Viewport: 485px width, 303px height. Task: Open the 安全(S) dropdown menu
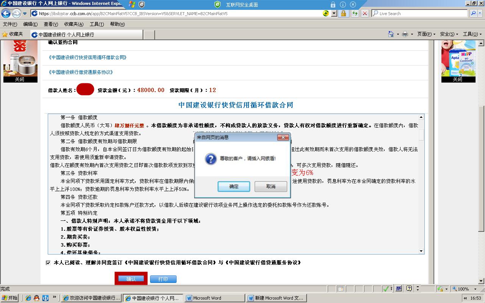click(449, 34)
